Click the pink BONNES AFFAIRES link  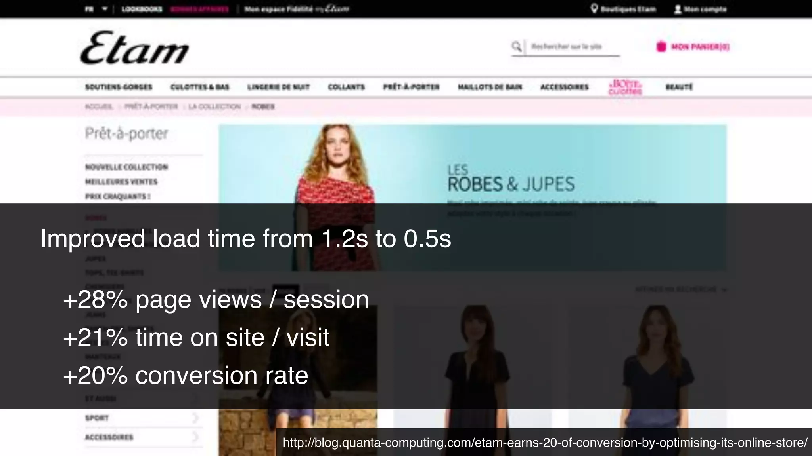pyautogui.click(x=199, y=9)
